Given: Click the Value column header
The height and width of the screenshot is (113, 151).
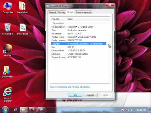Looking at the screenshot, I should pos(87,19).
